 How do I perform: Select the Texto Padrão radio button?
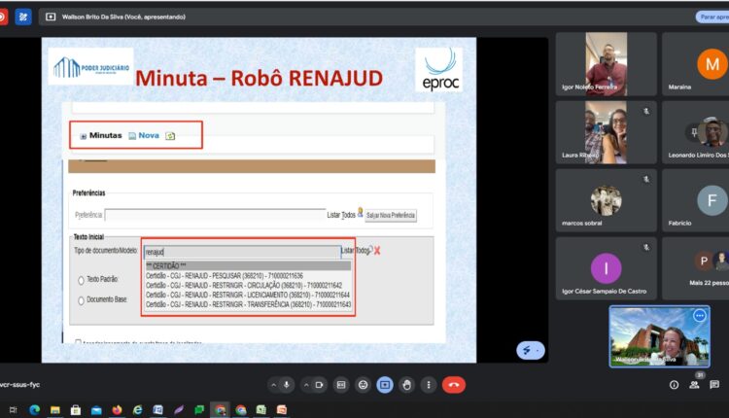pos(81,280)
